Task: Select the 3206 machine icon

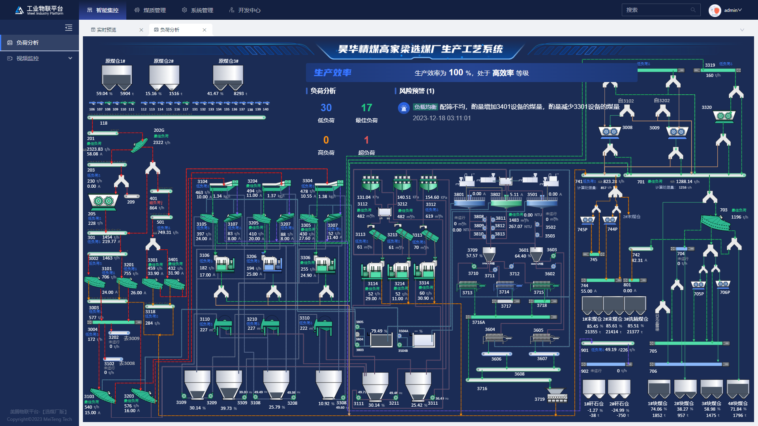Action: (x=272, y=263)
